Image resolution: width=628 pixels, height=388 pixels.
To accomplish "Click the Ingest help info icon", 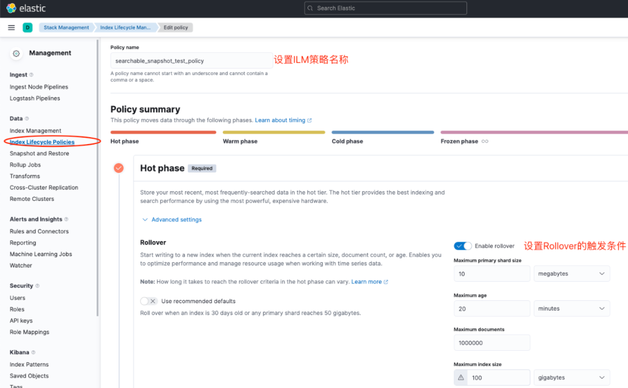I will coord(31,75).
